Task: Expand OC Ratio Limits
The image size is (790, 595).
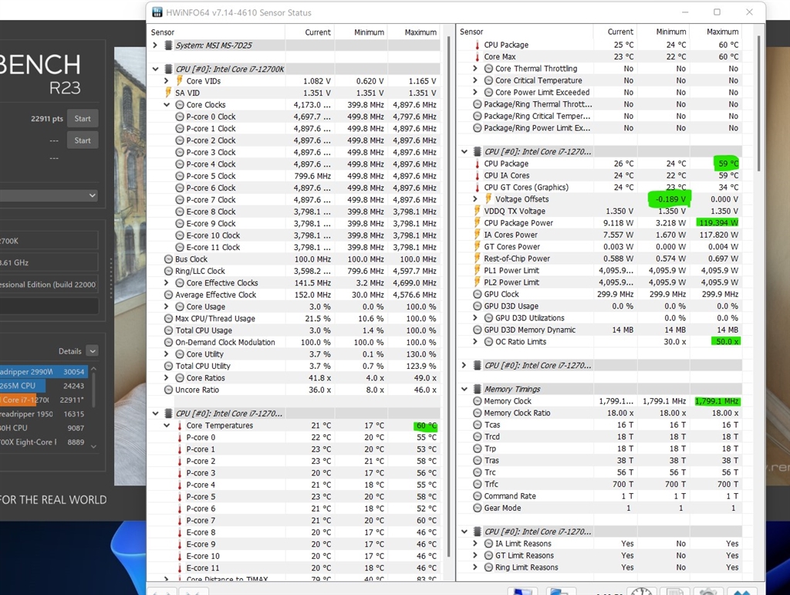Action: (475, 342)
